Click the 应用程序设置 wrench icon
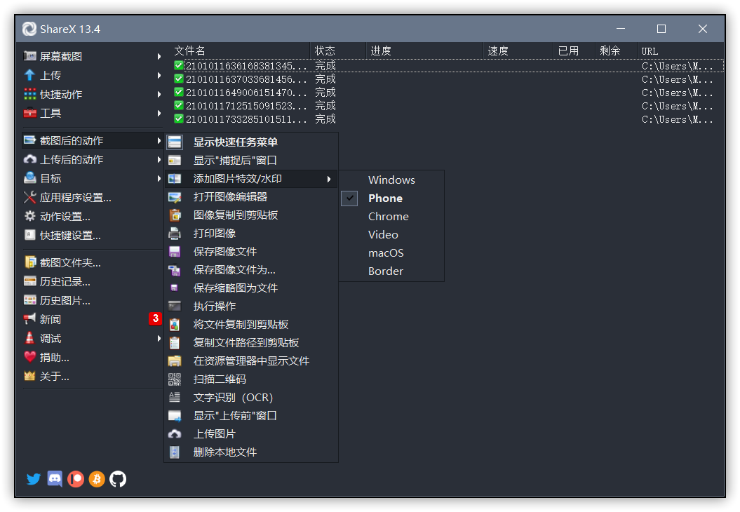 (x=29, y=197)
